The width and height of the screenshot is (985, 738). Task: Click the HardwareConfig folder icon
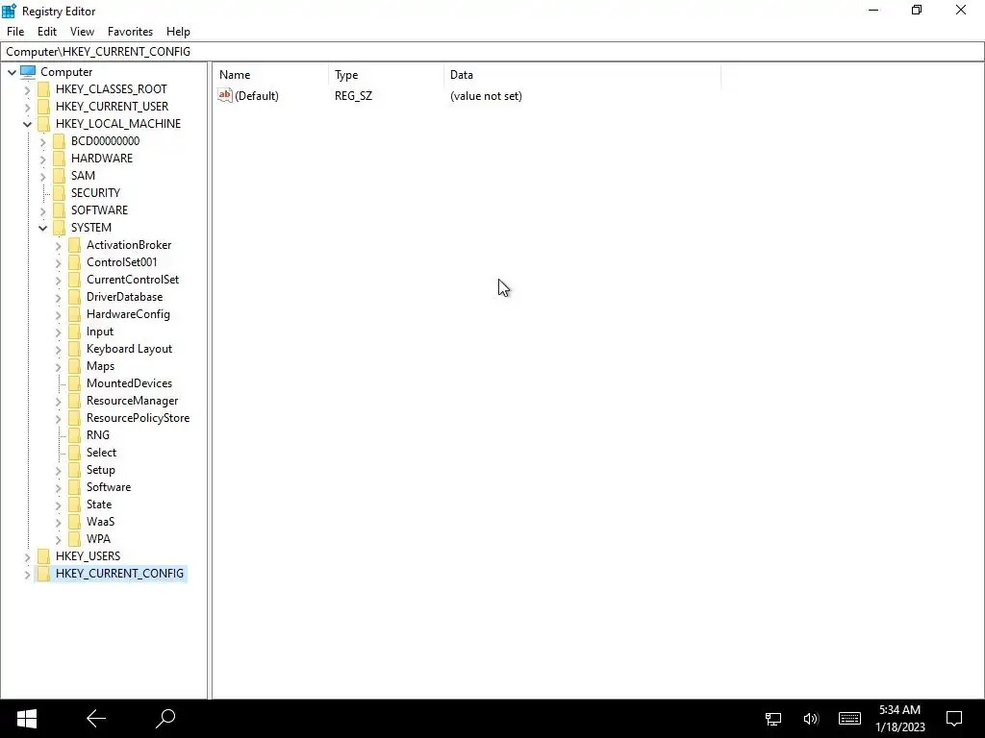74,314
